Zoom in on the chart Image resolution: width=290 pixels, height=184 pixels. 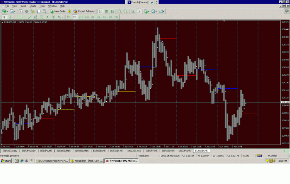tap(119, 11)
